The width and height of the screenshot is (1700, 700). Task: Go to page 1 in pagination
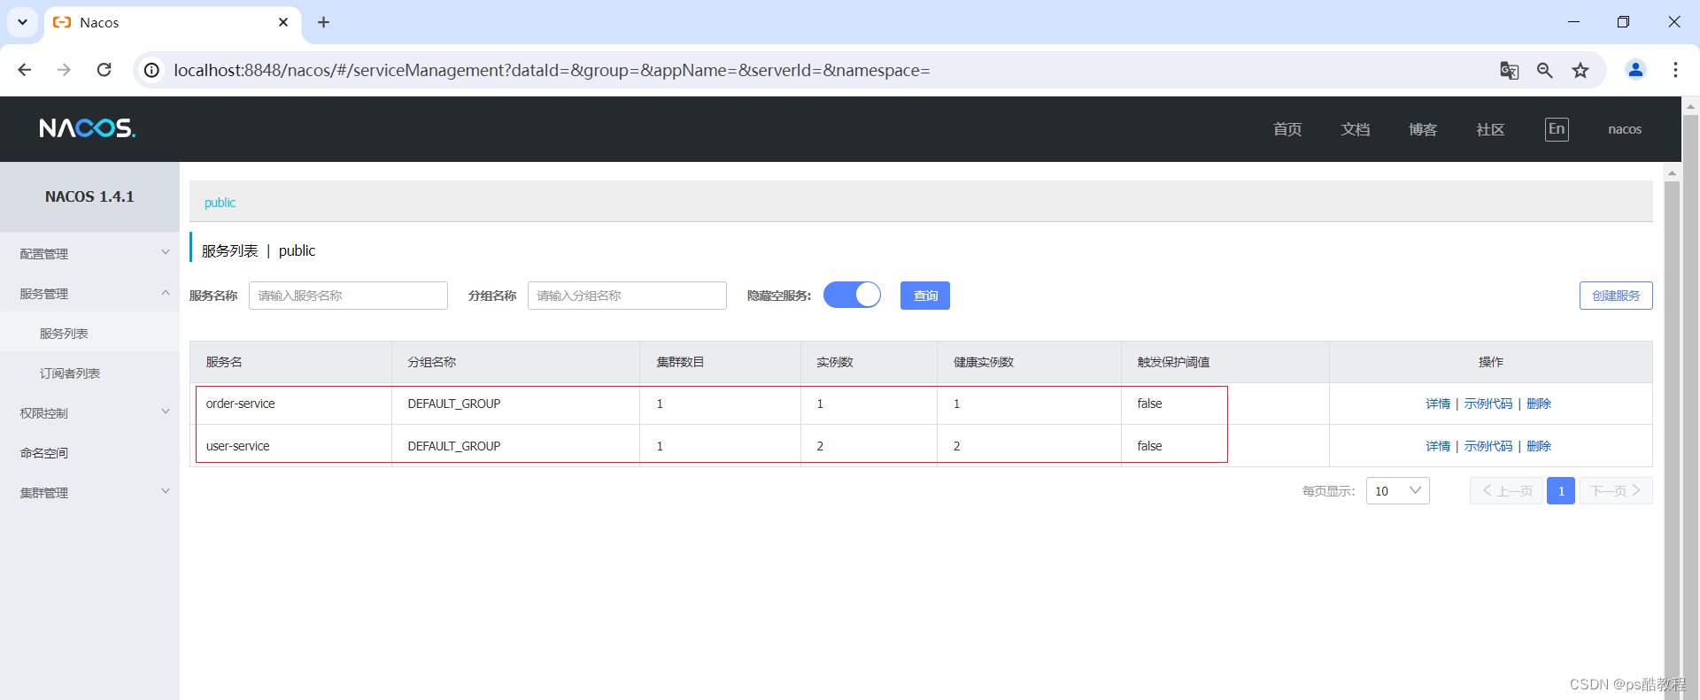pyautogui.click(x=1561, y=491)
